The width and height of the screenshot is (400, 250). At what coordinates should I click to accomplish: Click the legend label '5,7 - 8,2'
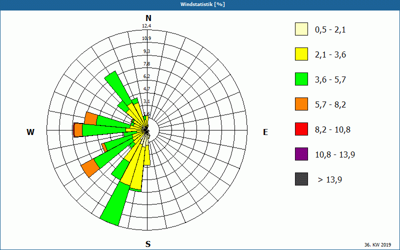coord(330,105)
